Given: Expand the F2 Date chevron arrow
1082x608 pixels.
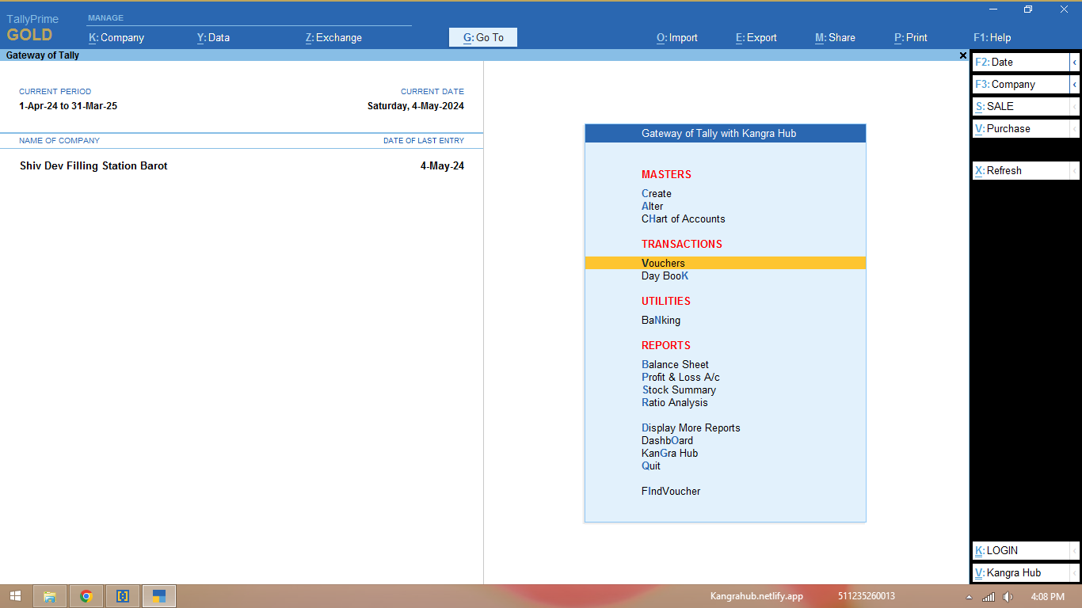Looking at the screenshot, I should click(x=1074, y=62).
